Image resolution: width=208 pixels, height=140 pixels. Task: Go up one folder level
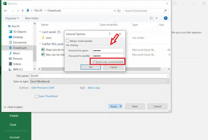coord(23,11)
